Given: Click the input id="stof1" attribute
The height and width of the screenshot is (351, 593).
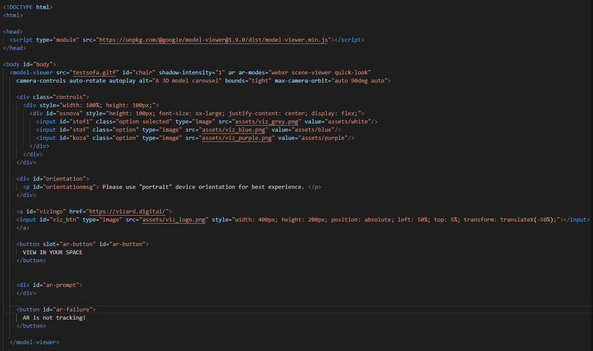Looking at the screenshot, I should click(76, 121).
